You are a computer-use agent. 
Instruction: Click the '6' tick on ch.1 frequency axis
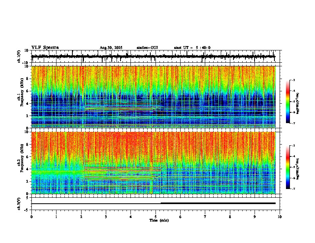pyautogui.click(x=28, y=91)
